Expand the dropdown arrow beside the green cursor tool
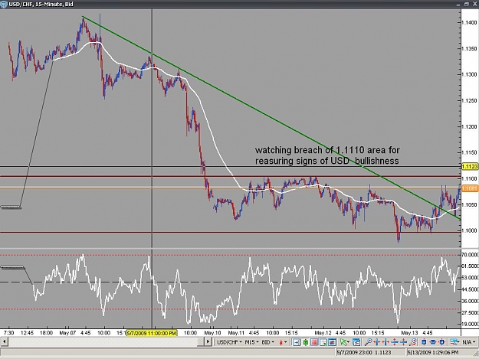The width and height of the screenshot is (479, 359). [348, 342]
